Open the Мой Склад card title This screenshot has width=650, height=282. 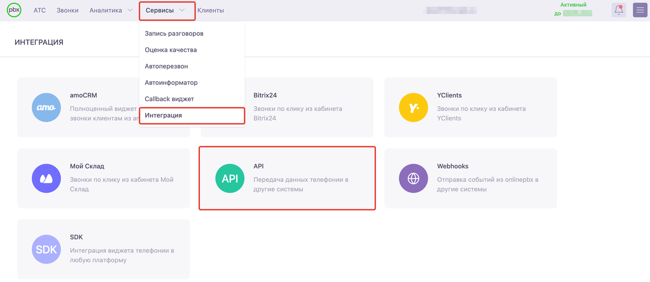tap(87, 166)
